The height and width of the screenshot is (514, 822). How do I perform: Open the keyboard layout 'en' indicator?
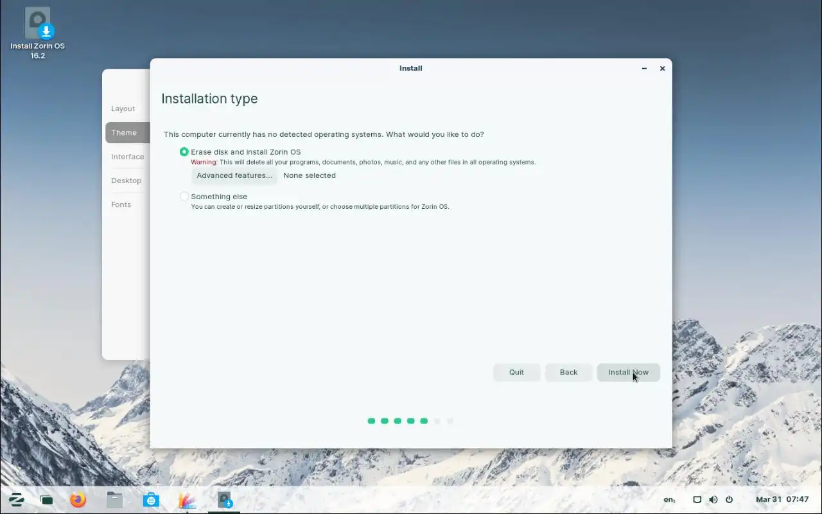[x=669, y=500]
